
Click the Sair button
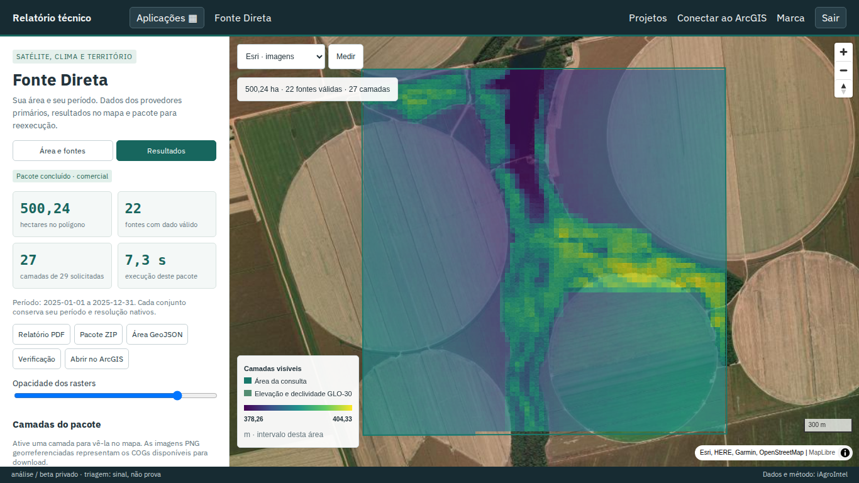(x=831, y=18)
